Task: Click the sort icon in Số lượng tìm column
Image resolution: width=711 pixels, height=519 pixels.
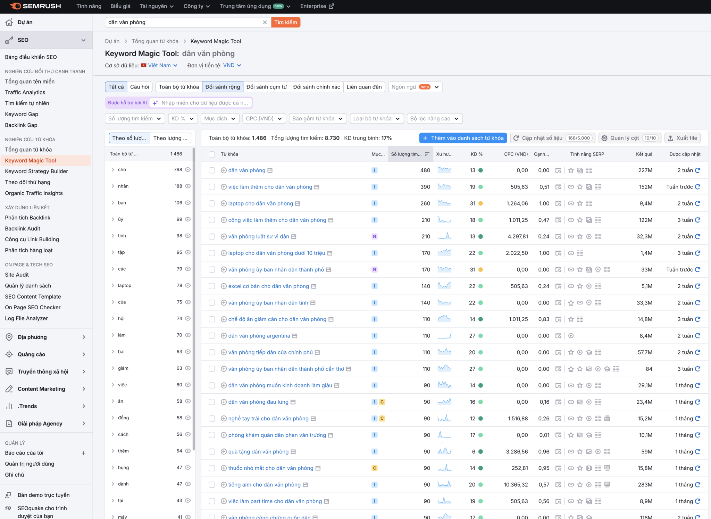Action: pos(427,154)
